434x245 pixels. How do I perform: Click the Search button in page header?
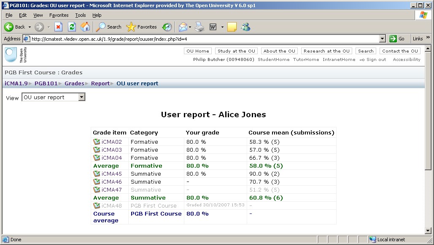click(x=366, y=51)
